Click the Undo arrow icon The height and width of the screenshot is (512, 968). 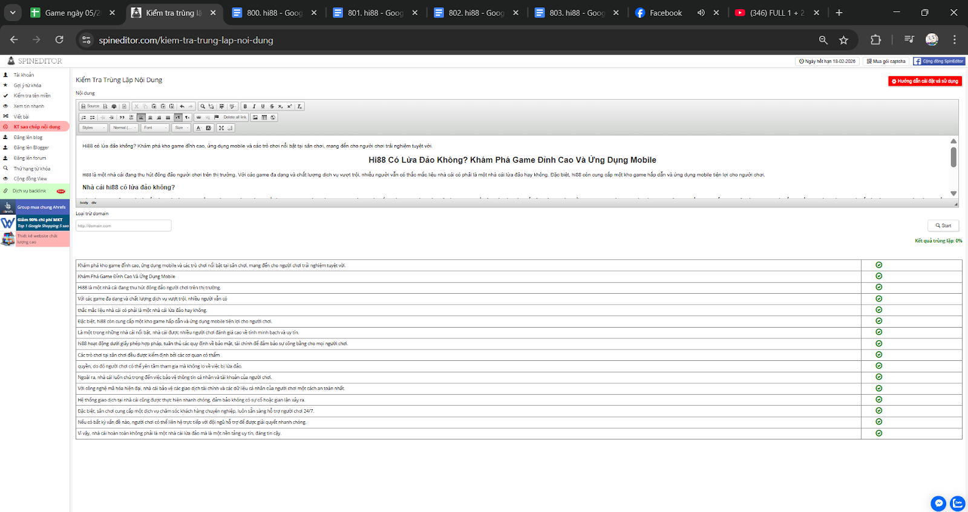pos(182,106)
